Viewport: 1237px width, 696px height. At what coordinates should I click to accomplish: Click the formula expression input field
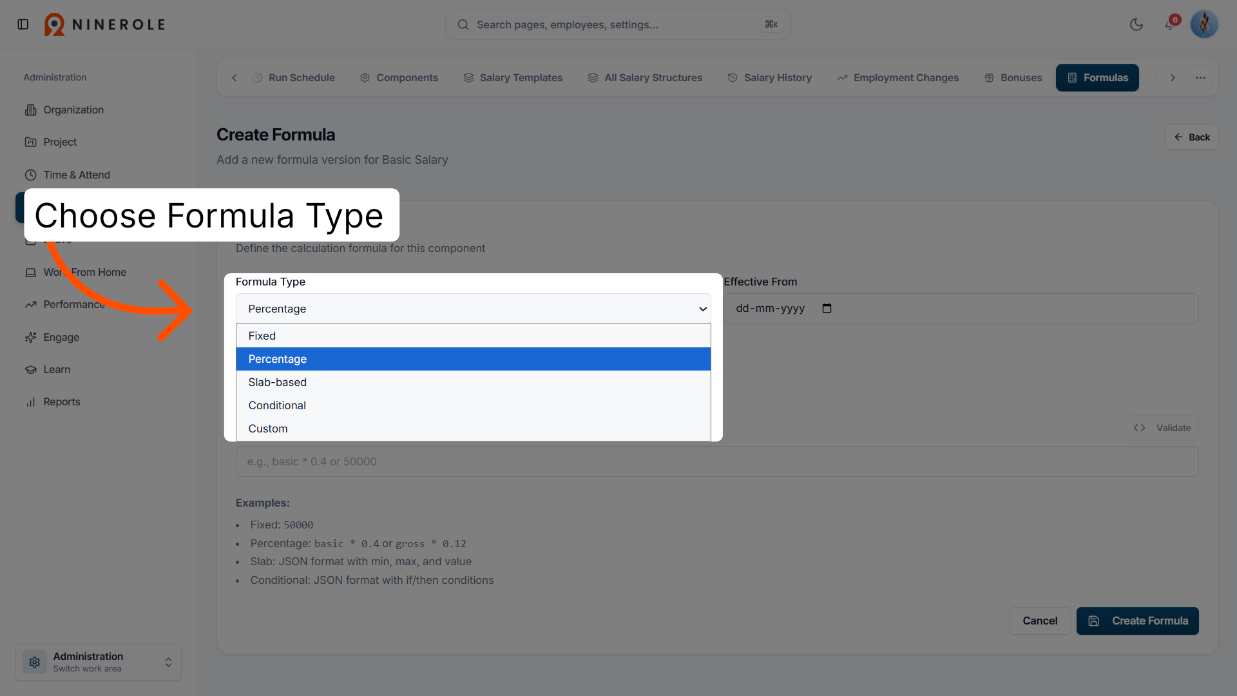[x=716, y=461]
